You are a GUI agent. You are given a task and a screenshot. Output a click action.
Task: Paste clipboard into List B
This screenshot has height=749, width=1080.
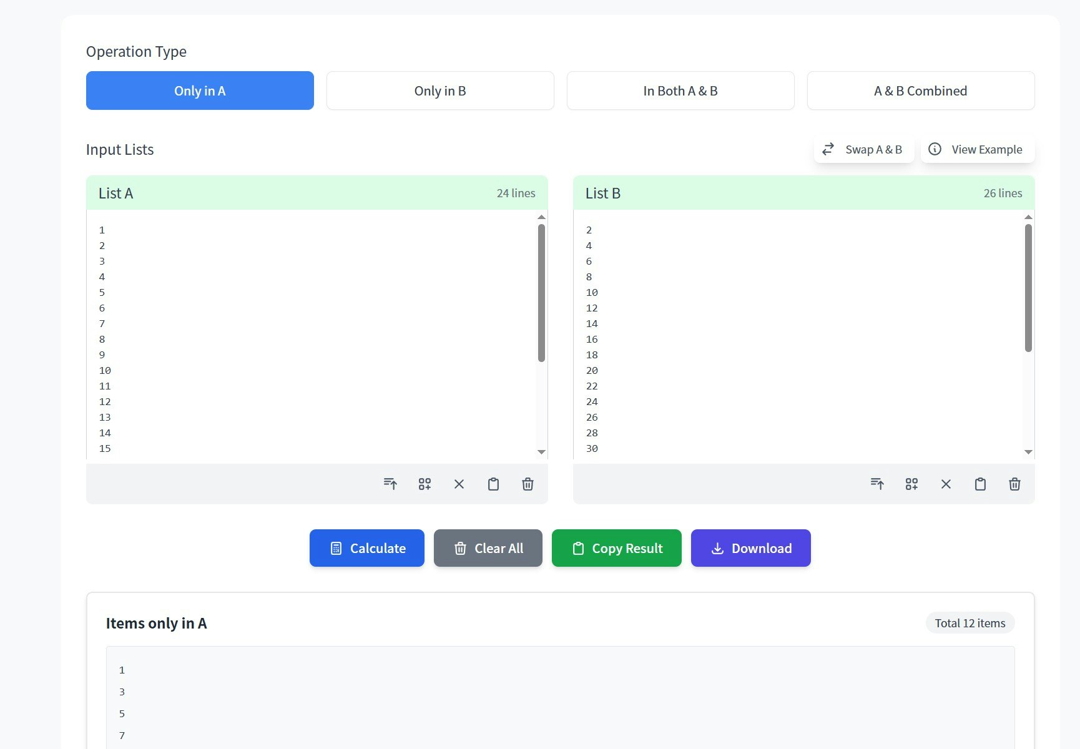tap(980, 484)
